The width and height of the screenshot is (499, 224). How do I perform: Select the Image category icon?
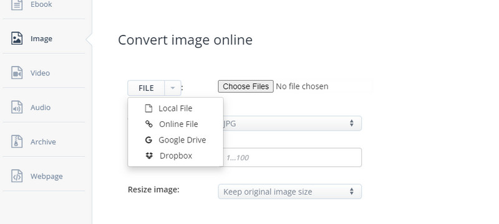tap(17, 39)
